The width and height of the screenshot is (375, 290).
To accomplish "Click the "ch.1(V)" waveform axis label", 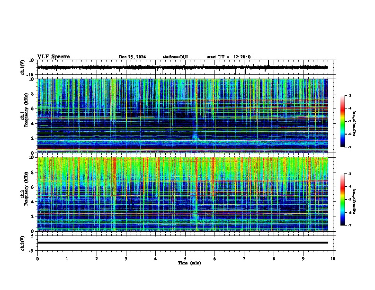I will click(23, 67).
